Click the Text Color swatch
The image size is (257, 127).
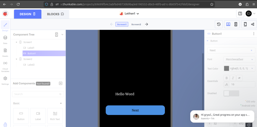226,68
